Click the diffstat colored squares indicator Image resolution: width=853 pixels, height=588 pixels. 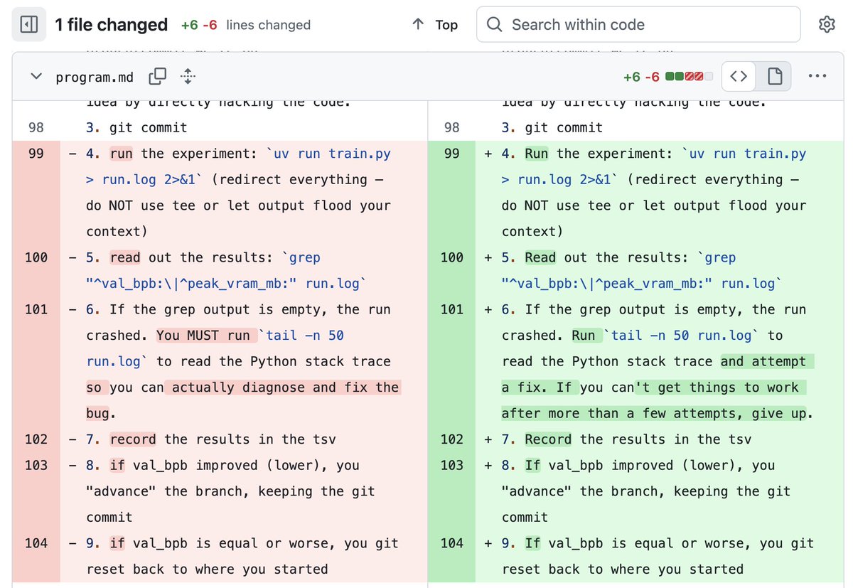[690, 76]
